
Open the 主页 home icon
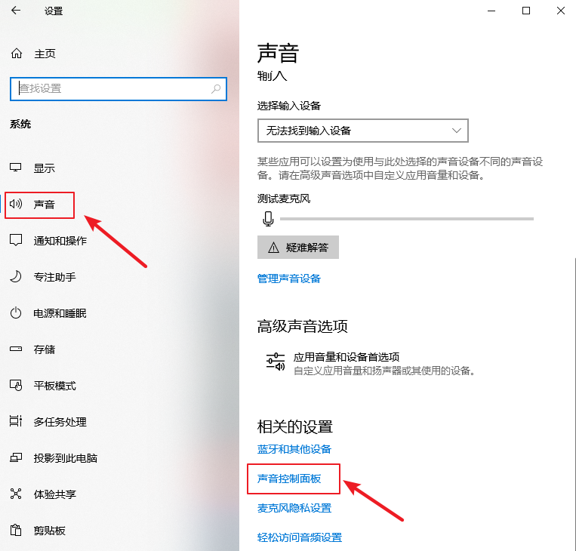pos(17,54)
